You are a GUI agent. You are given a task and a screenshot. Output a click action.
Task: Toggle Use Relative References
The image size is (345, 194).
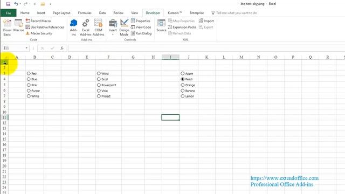tap(45, 27)
